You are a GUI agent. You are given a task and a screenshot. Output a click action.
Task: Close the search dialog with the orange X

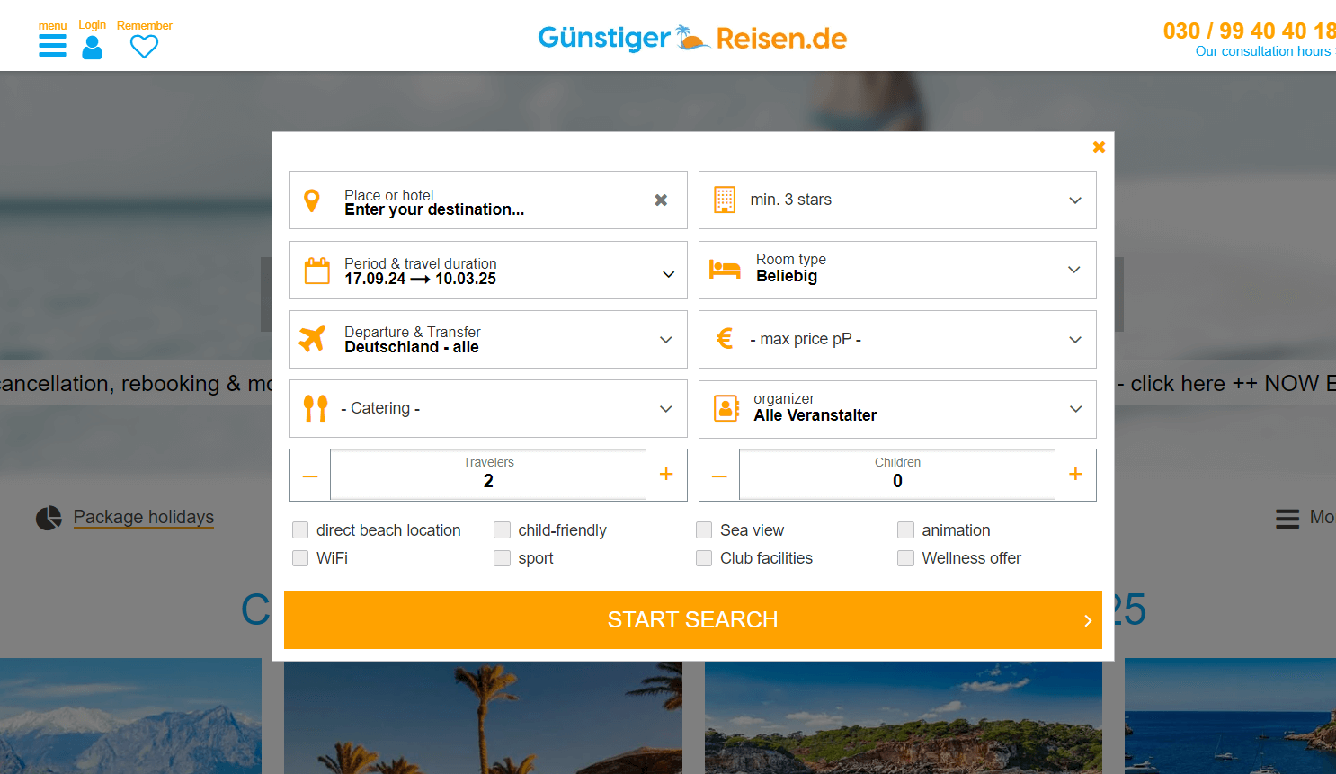1099,147
